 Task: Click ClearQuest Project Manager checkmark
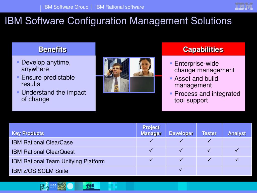151,150
